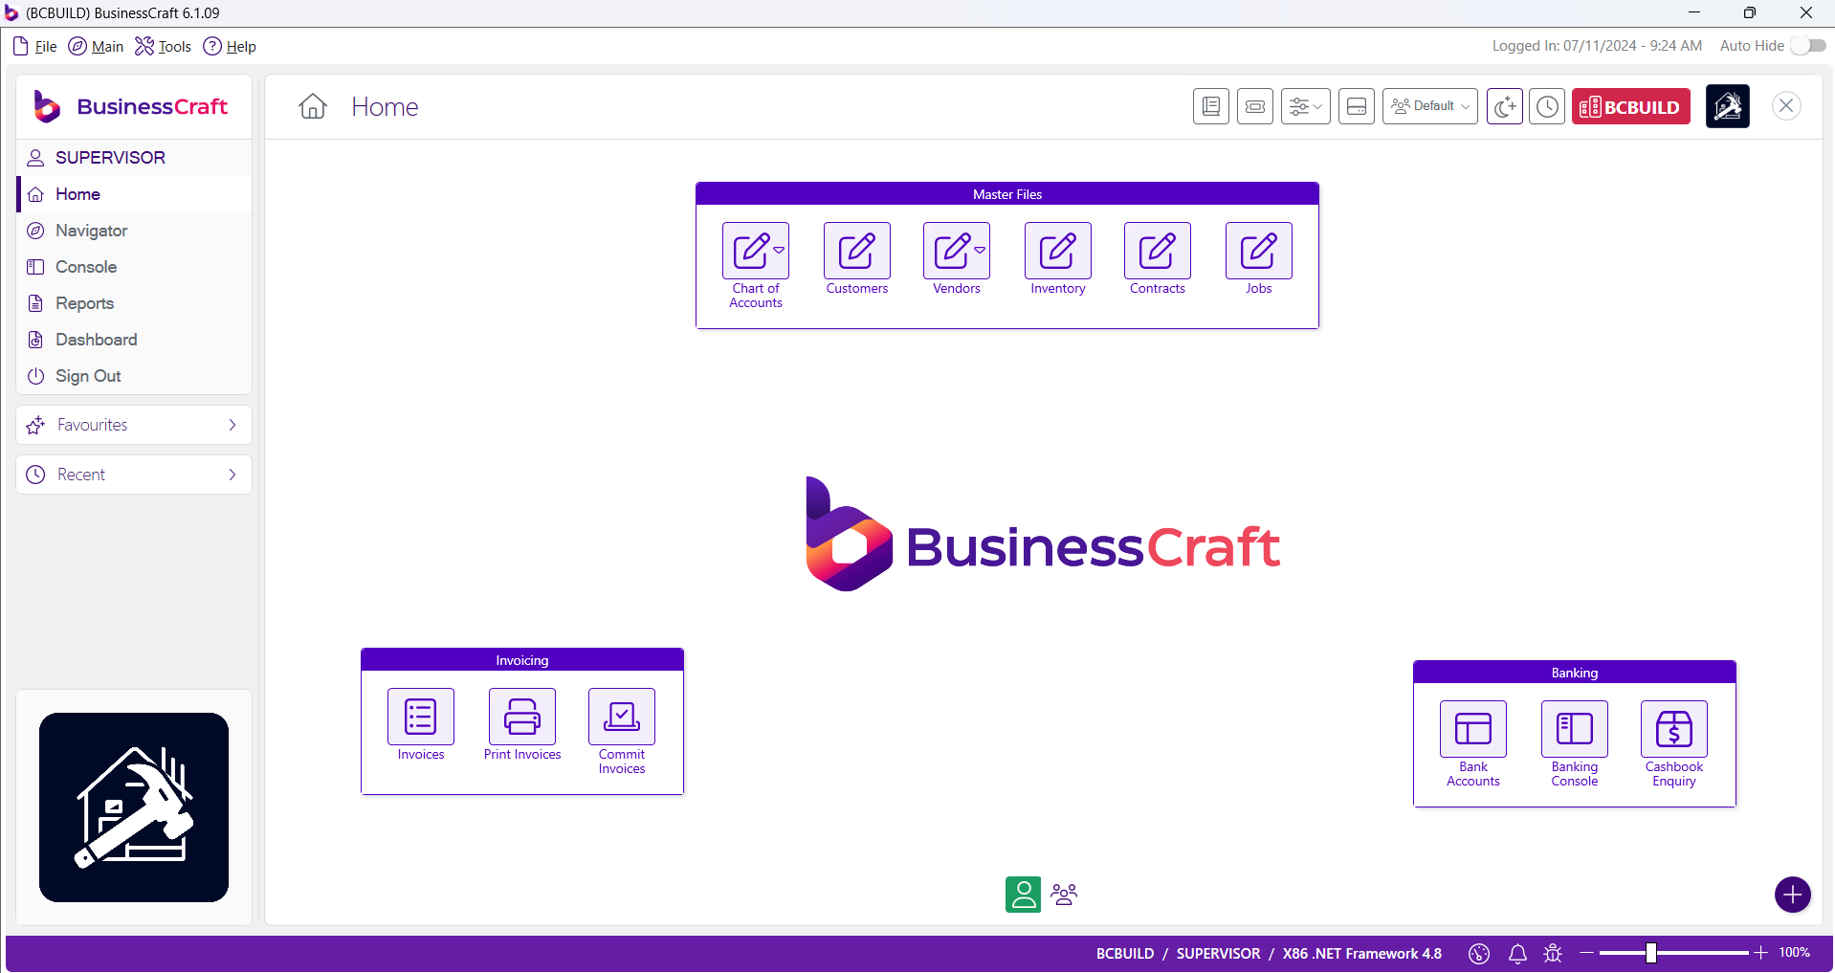Click the bug report icon in status bar

coord(1553,953)
